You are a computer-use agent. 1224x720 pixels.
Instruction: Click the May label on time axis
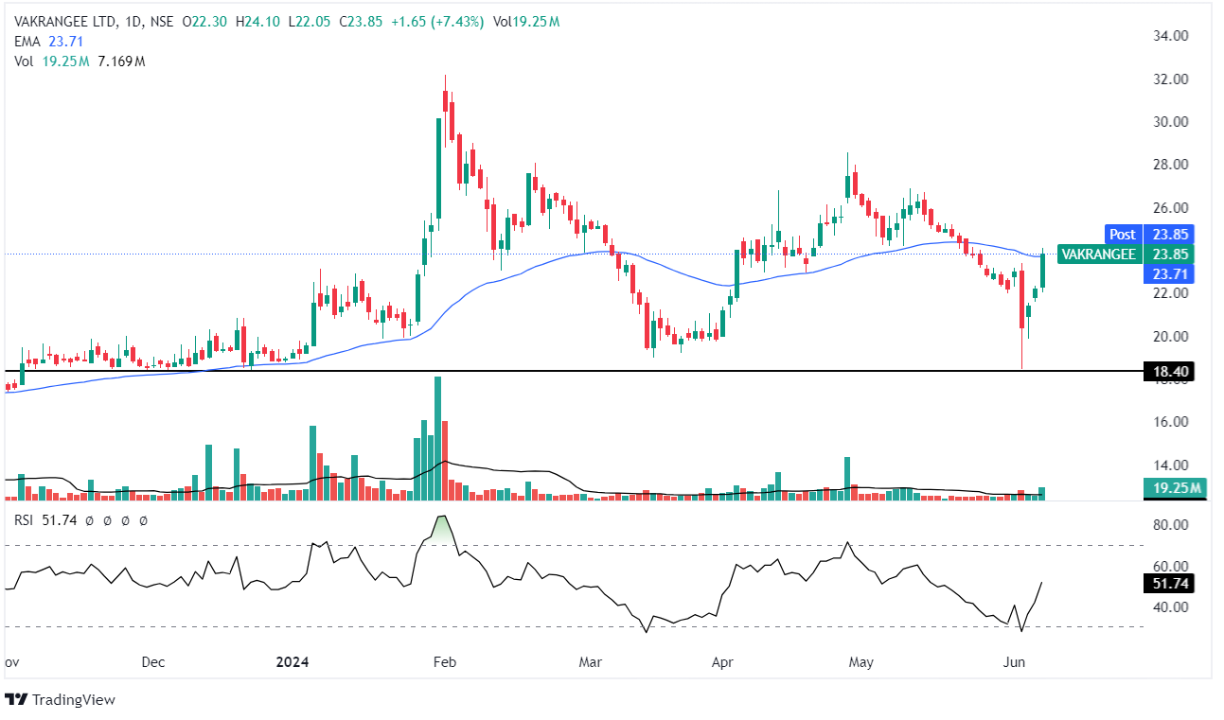(860, 661)
